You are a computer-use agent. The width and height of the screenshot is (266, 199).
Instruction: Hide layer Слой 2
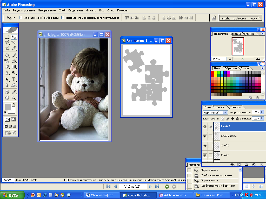205,146
